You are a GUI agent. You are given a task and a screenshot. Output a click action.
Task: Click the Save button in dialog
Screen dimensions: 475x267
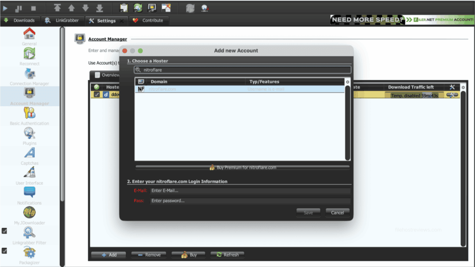[x=308, y=212]
